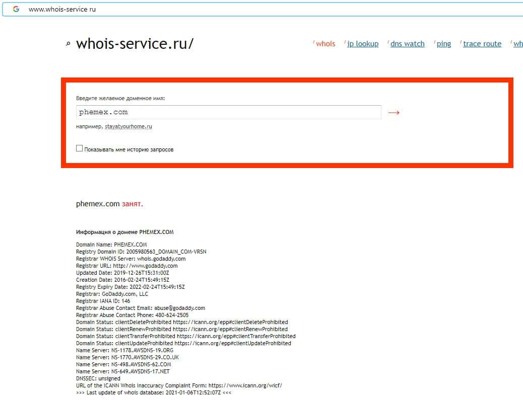523x401 pixels.
Task: Click the 'DNSSEC: unsigned' line
Action: tap(98, 378)
